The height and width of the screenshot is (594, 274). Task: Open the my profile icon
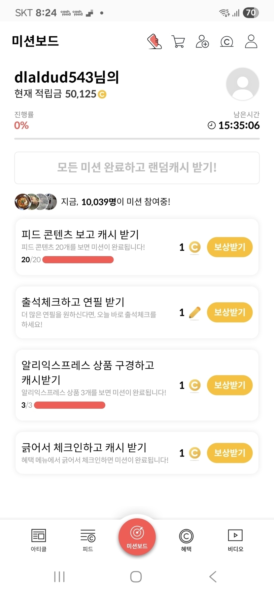point(251,42)
